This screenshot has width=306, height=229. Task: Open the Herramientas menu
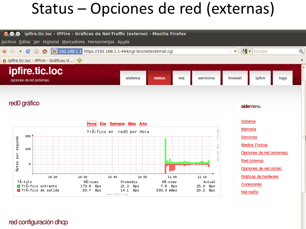click(101, 42)
